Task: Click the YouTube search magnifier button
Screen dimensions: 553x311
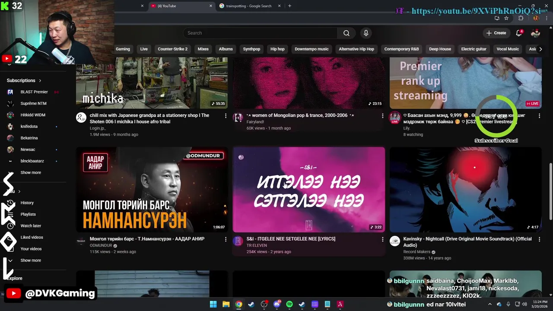Action: (x=346, y=33)
